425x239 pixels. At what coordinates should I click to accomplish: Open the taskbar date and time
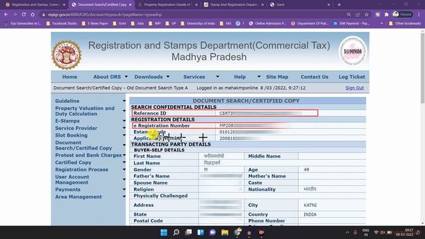404,232
